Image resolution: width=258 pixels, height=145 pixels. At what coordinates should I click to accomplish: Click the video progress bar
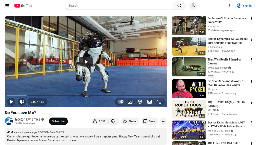pos(86,95)
